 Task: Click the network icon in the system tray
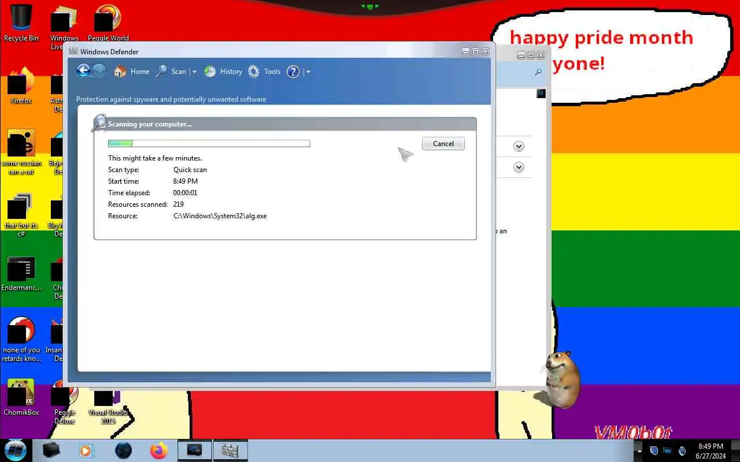tap(668, 450)
